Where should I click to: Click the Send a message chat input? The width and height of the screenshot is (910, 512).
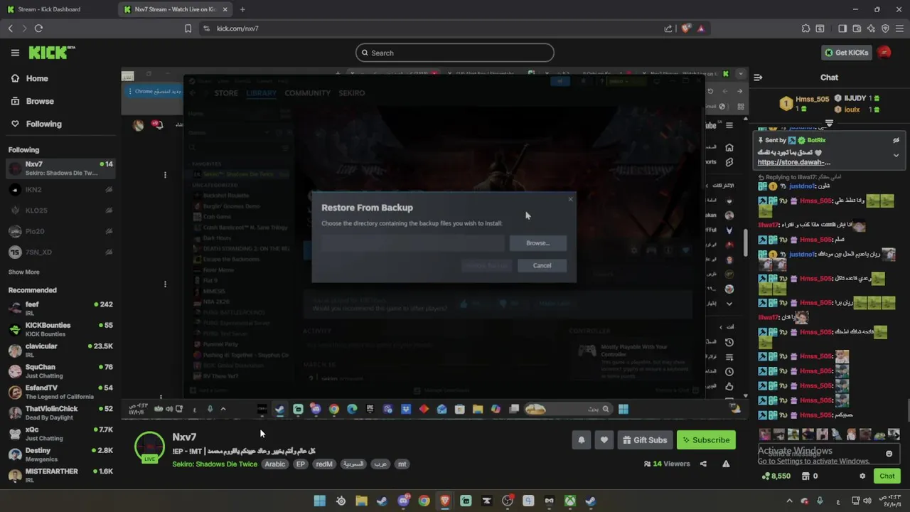(821, 454)
